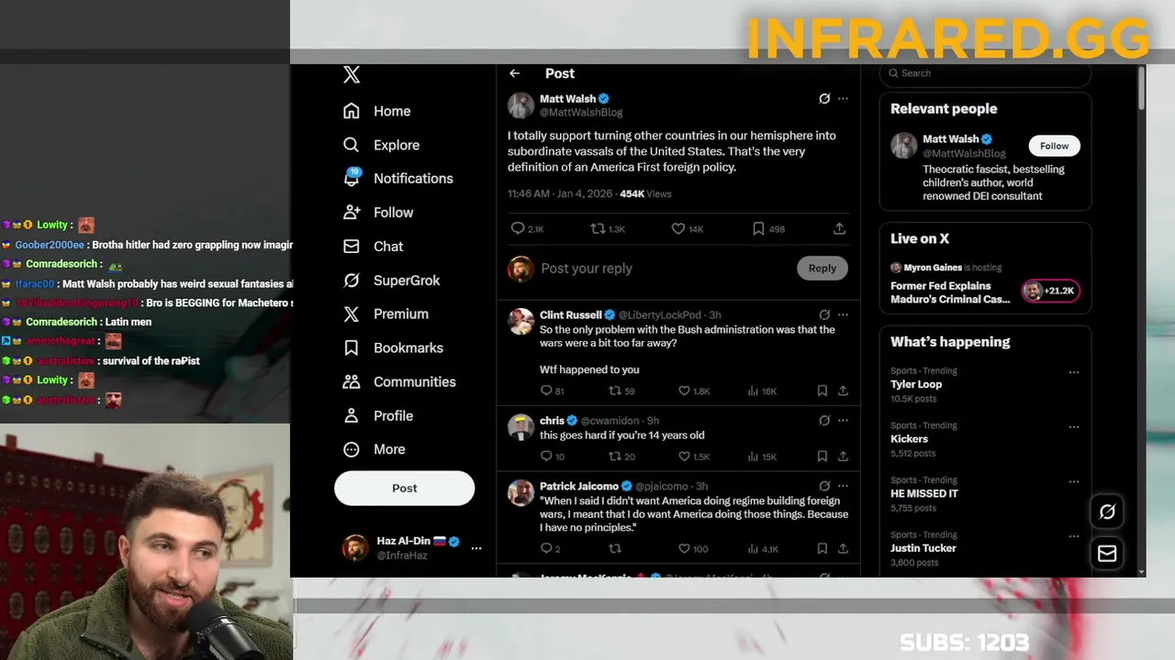Open options for Tyler Loop trend
The width and height of the screenshot is (1175, 660).
pos(1073,372)
